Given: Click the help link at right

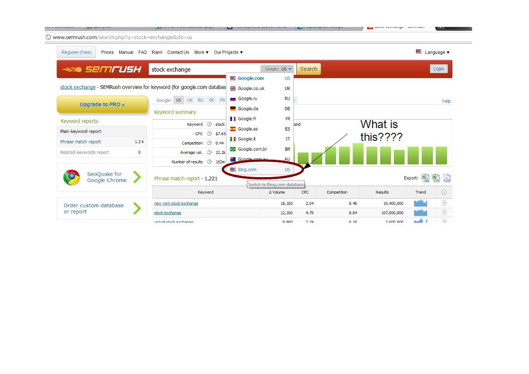Looking at the screenshot, I should point(447,101).
